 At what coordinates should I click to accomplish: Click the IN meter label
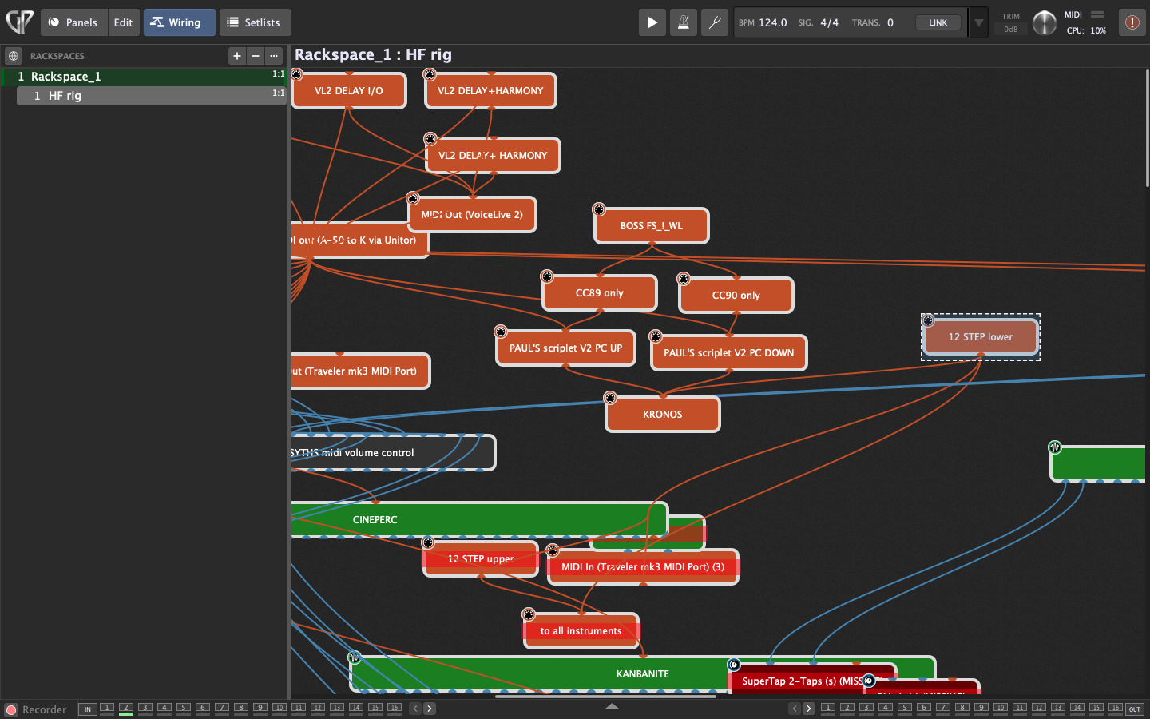pyautogui.click(x=88, y=709)
